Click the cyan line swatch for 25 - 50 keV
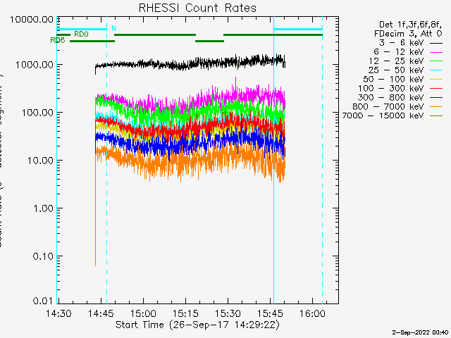 436,70
